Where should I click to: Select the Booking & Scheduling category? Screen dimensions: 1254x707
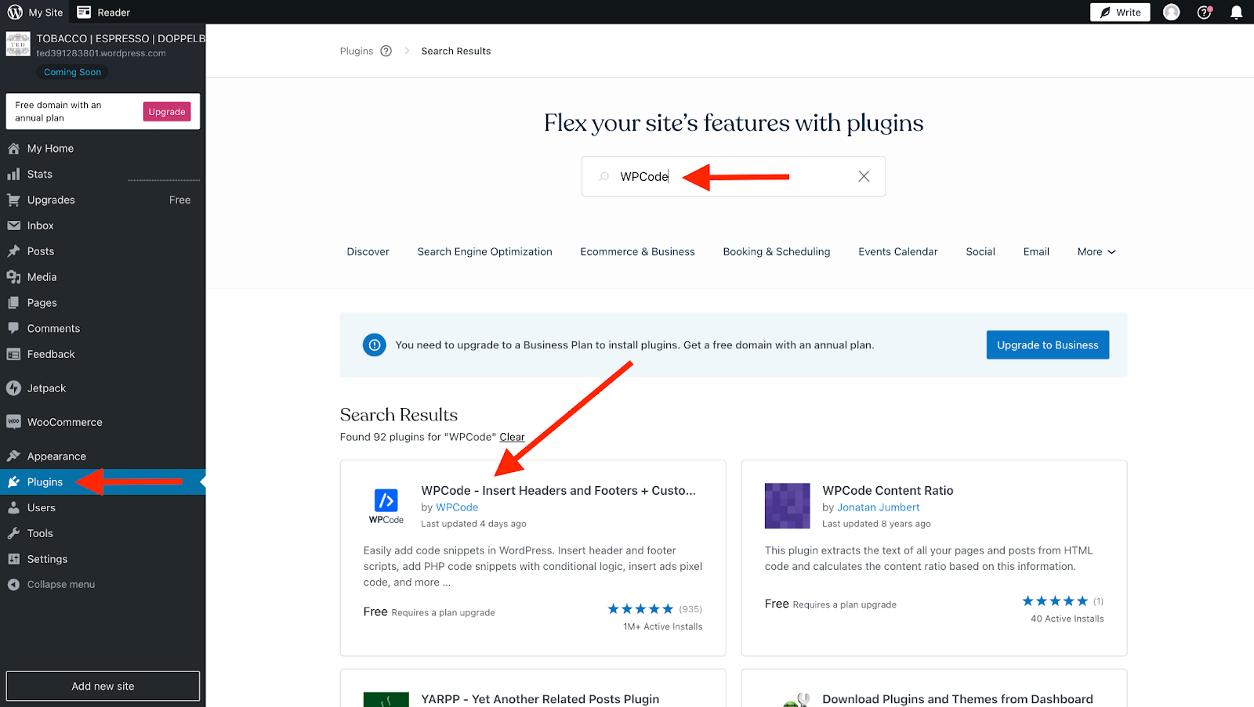click(777, 251)
